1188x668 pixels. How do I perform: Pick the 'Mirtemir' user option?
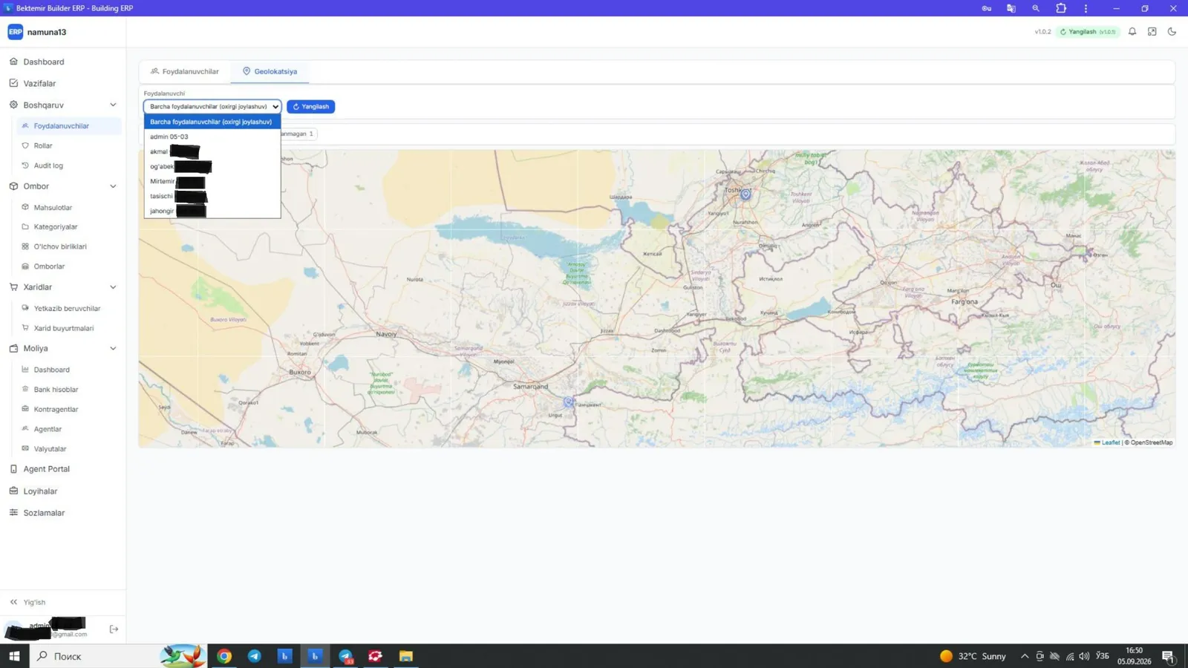click(212, 181)
